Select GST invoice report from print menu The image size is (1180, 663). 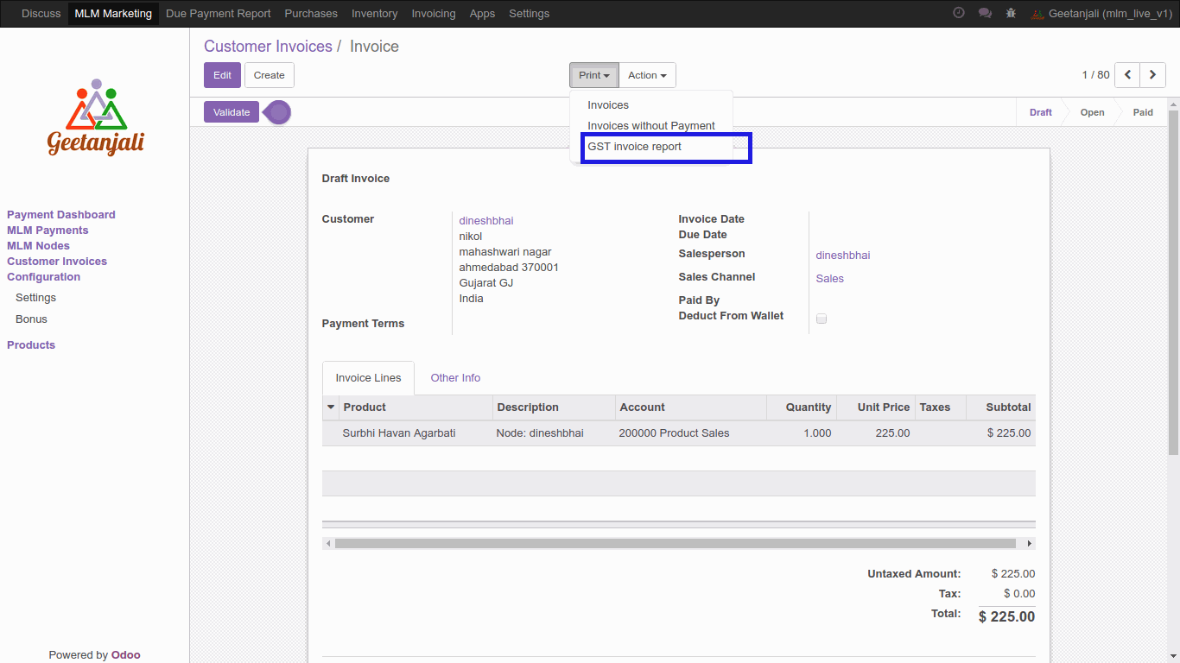tap(634, 146)
